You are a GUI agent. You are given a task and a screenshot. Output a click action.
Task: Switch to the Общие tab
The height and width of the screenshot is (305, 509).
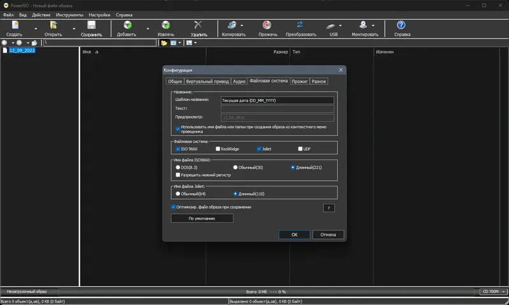pos(174,81)
